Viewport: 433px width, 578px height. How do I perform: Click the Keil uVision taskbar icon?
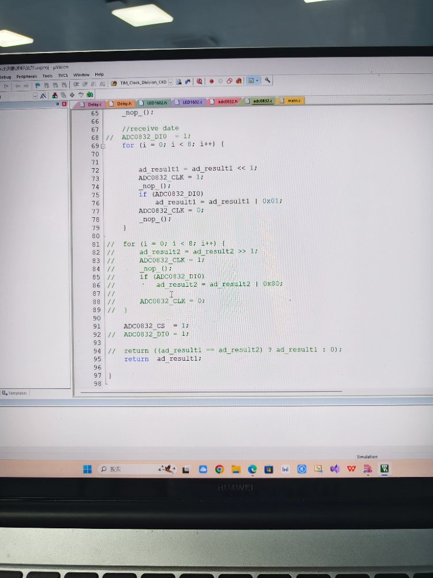point(385,469)
